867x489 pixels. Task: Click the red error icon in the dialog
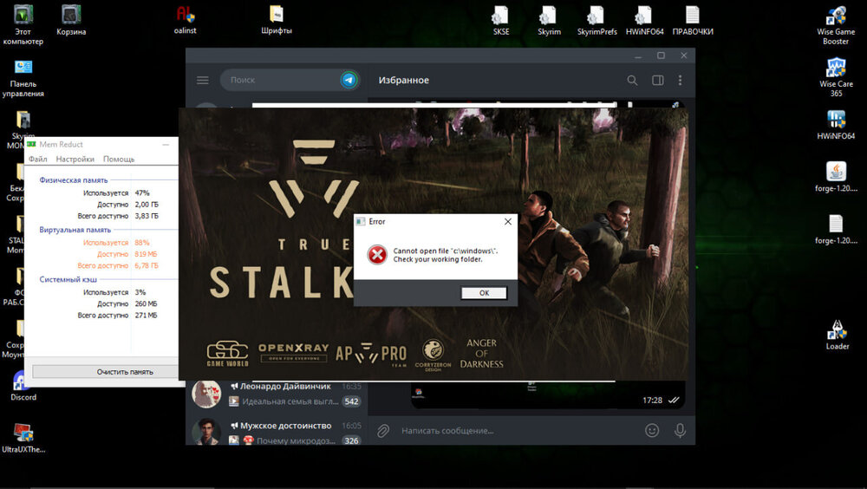377,255
